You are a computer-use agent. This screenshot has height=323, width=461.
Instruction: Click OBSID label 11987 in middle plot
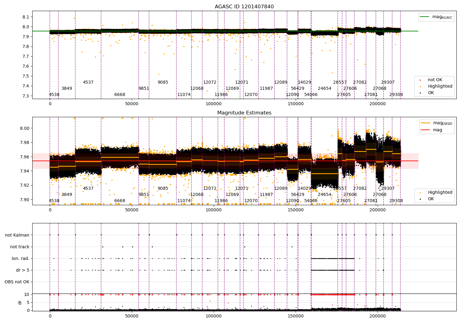point(266,195)
